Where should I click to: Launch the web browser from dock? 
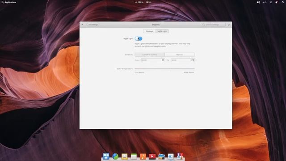(x=115, y=157)
